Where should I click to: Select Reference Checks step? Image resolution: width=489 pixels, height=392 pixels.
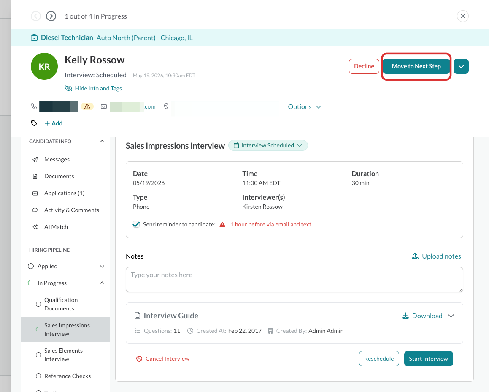pyautogui.click(x=68, y=376)
